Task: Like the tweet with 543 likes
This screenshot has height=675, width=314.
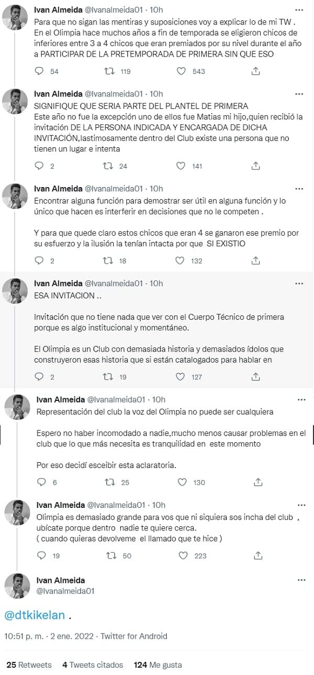Action: [x=181, y=71]
